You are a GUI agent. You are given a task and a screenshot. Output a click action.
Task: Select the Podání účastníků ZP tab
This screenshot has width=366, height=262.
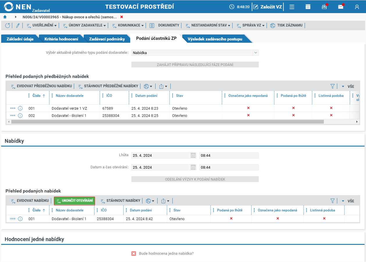point(156,39)
